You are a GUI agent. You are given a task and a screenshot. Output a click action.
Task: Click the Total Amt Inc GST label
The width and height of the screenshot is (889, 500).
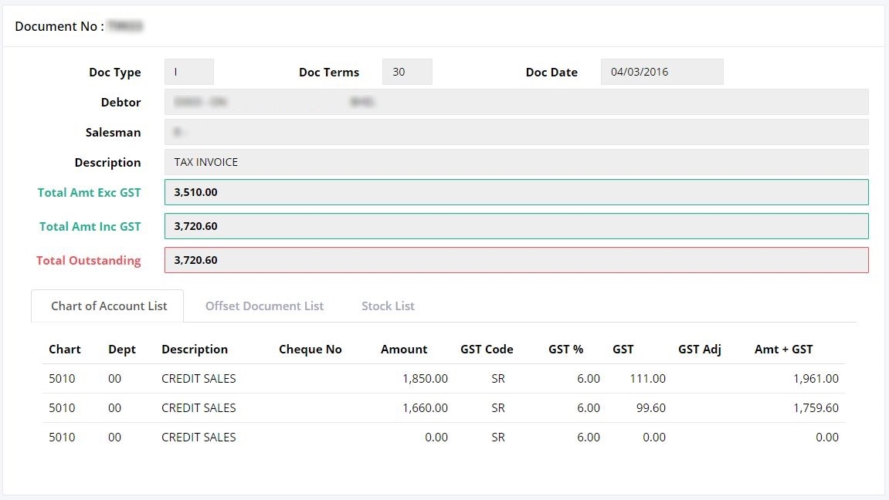click(90, 227)
